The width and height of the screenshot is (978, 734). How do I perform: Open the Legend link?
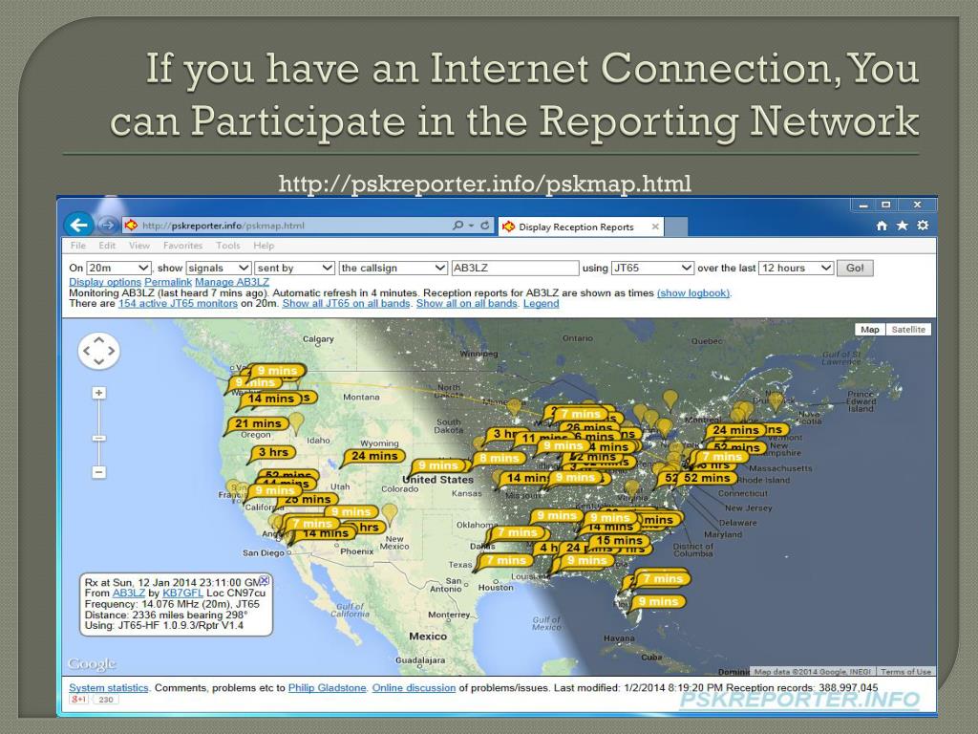pyautogui.click(x=541, y=303)
